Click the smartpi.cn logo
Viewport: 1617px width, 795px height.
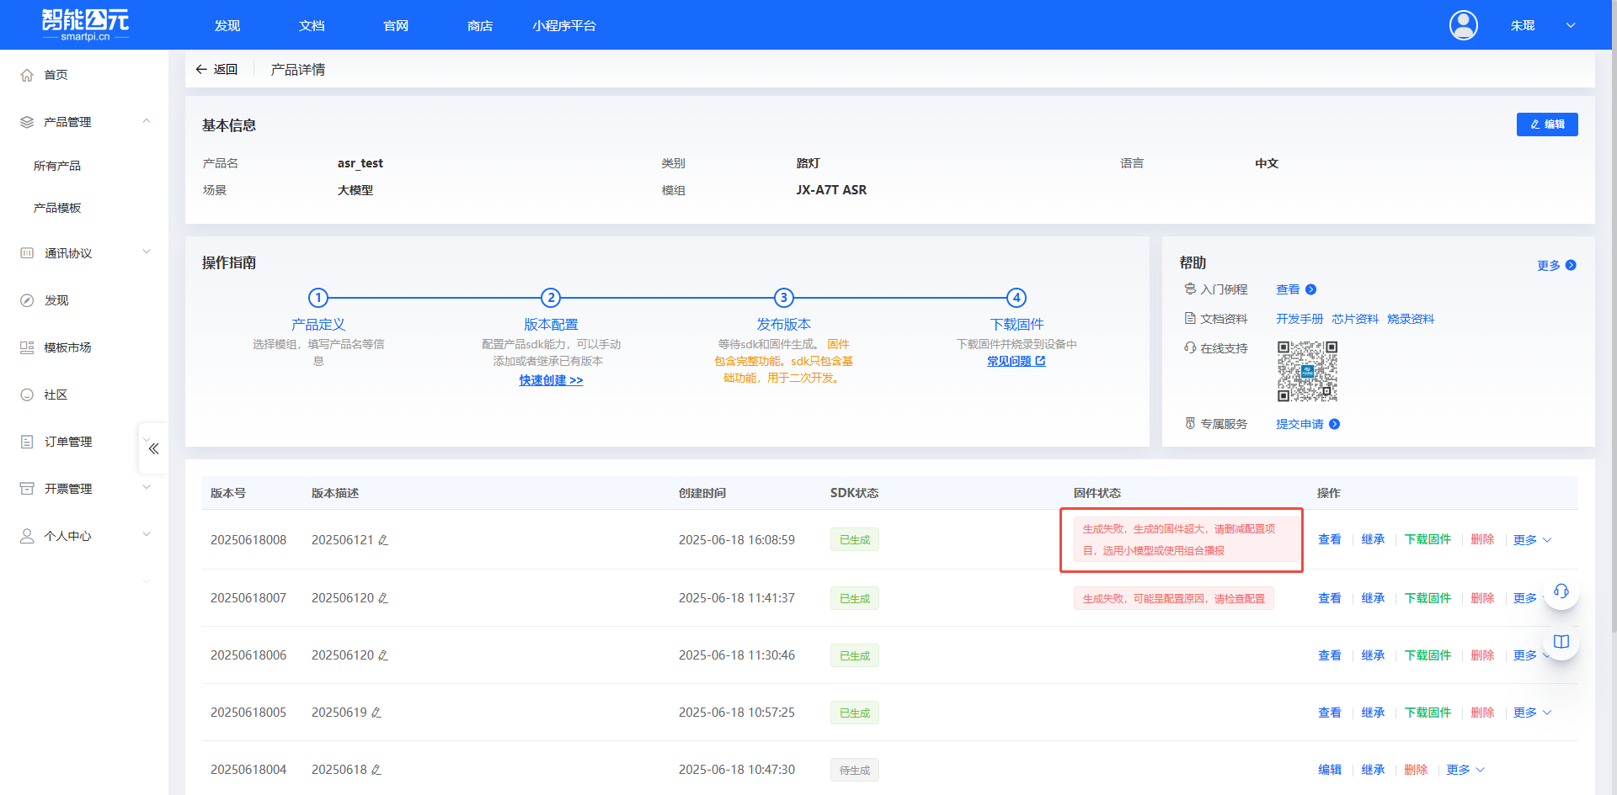tap(85, 25)
